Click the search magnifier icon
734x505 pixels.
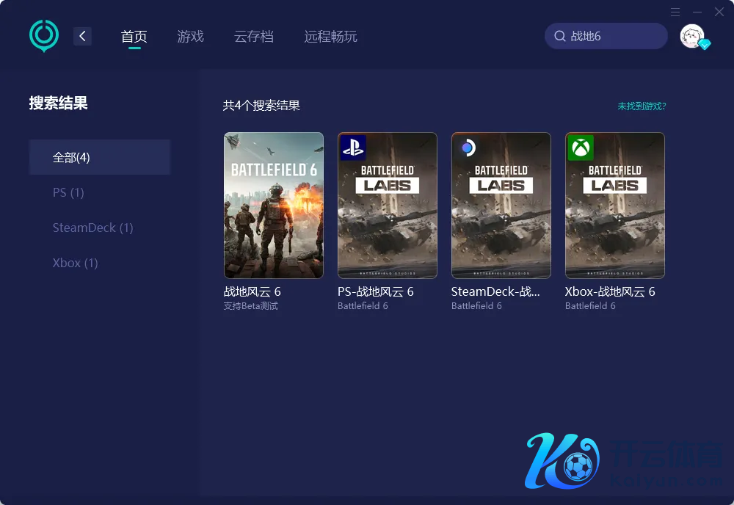(x=560, y=36)
